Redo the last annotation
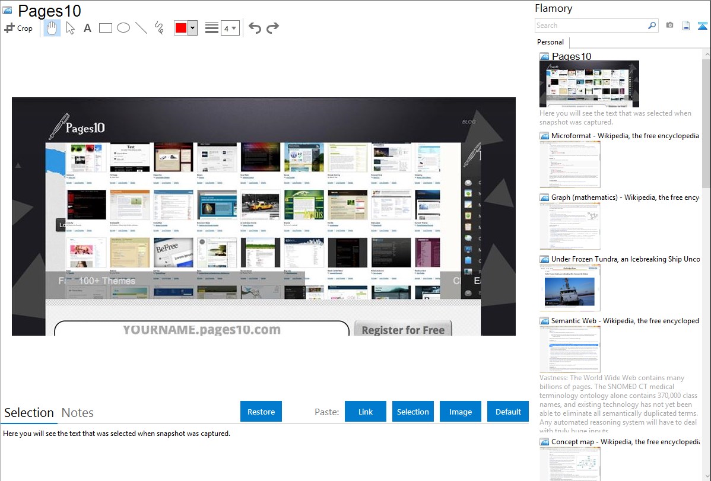 tap(272, 28)
